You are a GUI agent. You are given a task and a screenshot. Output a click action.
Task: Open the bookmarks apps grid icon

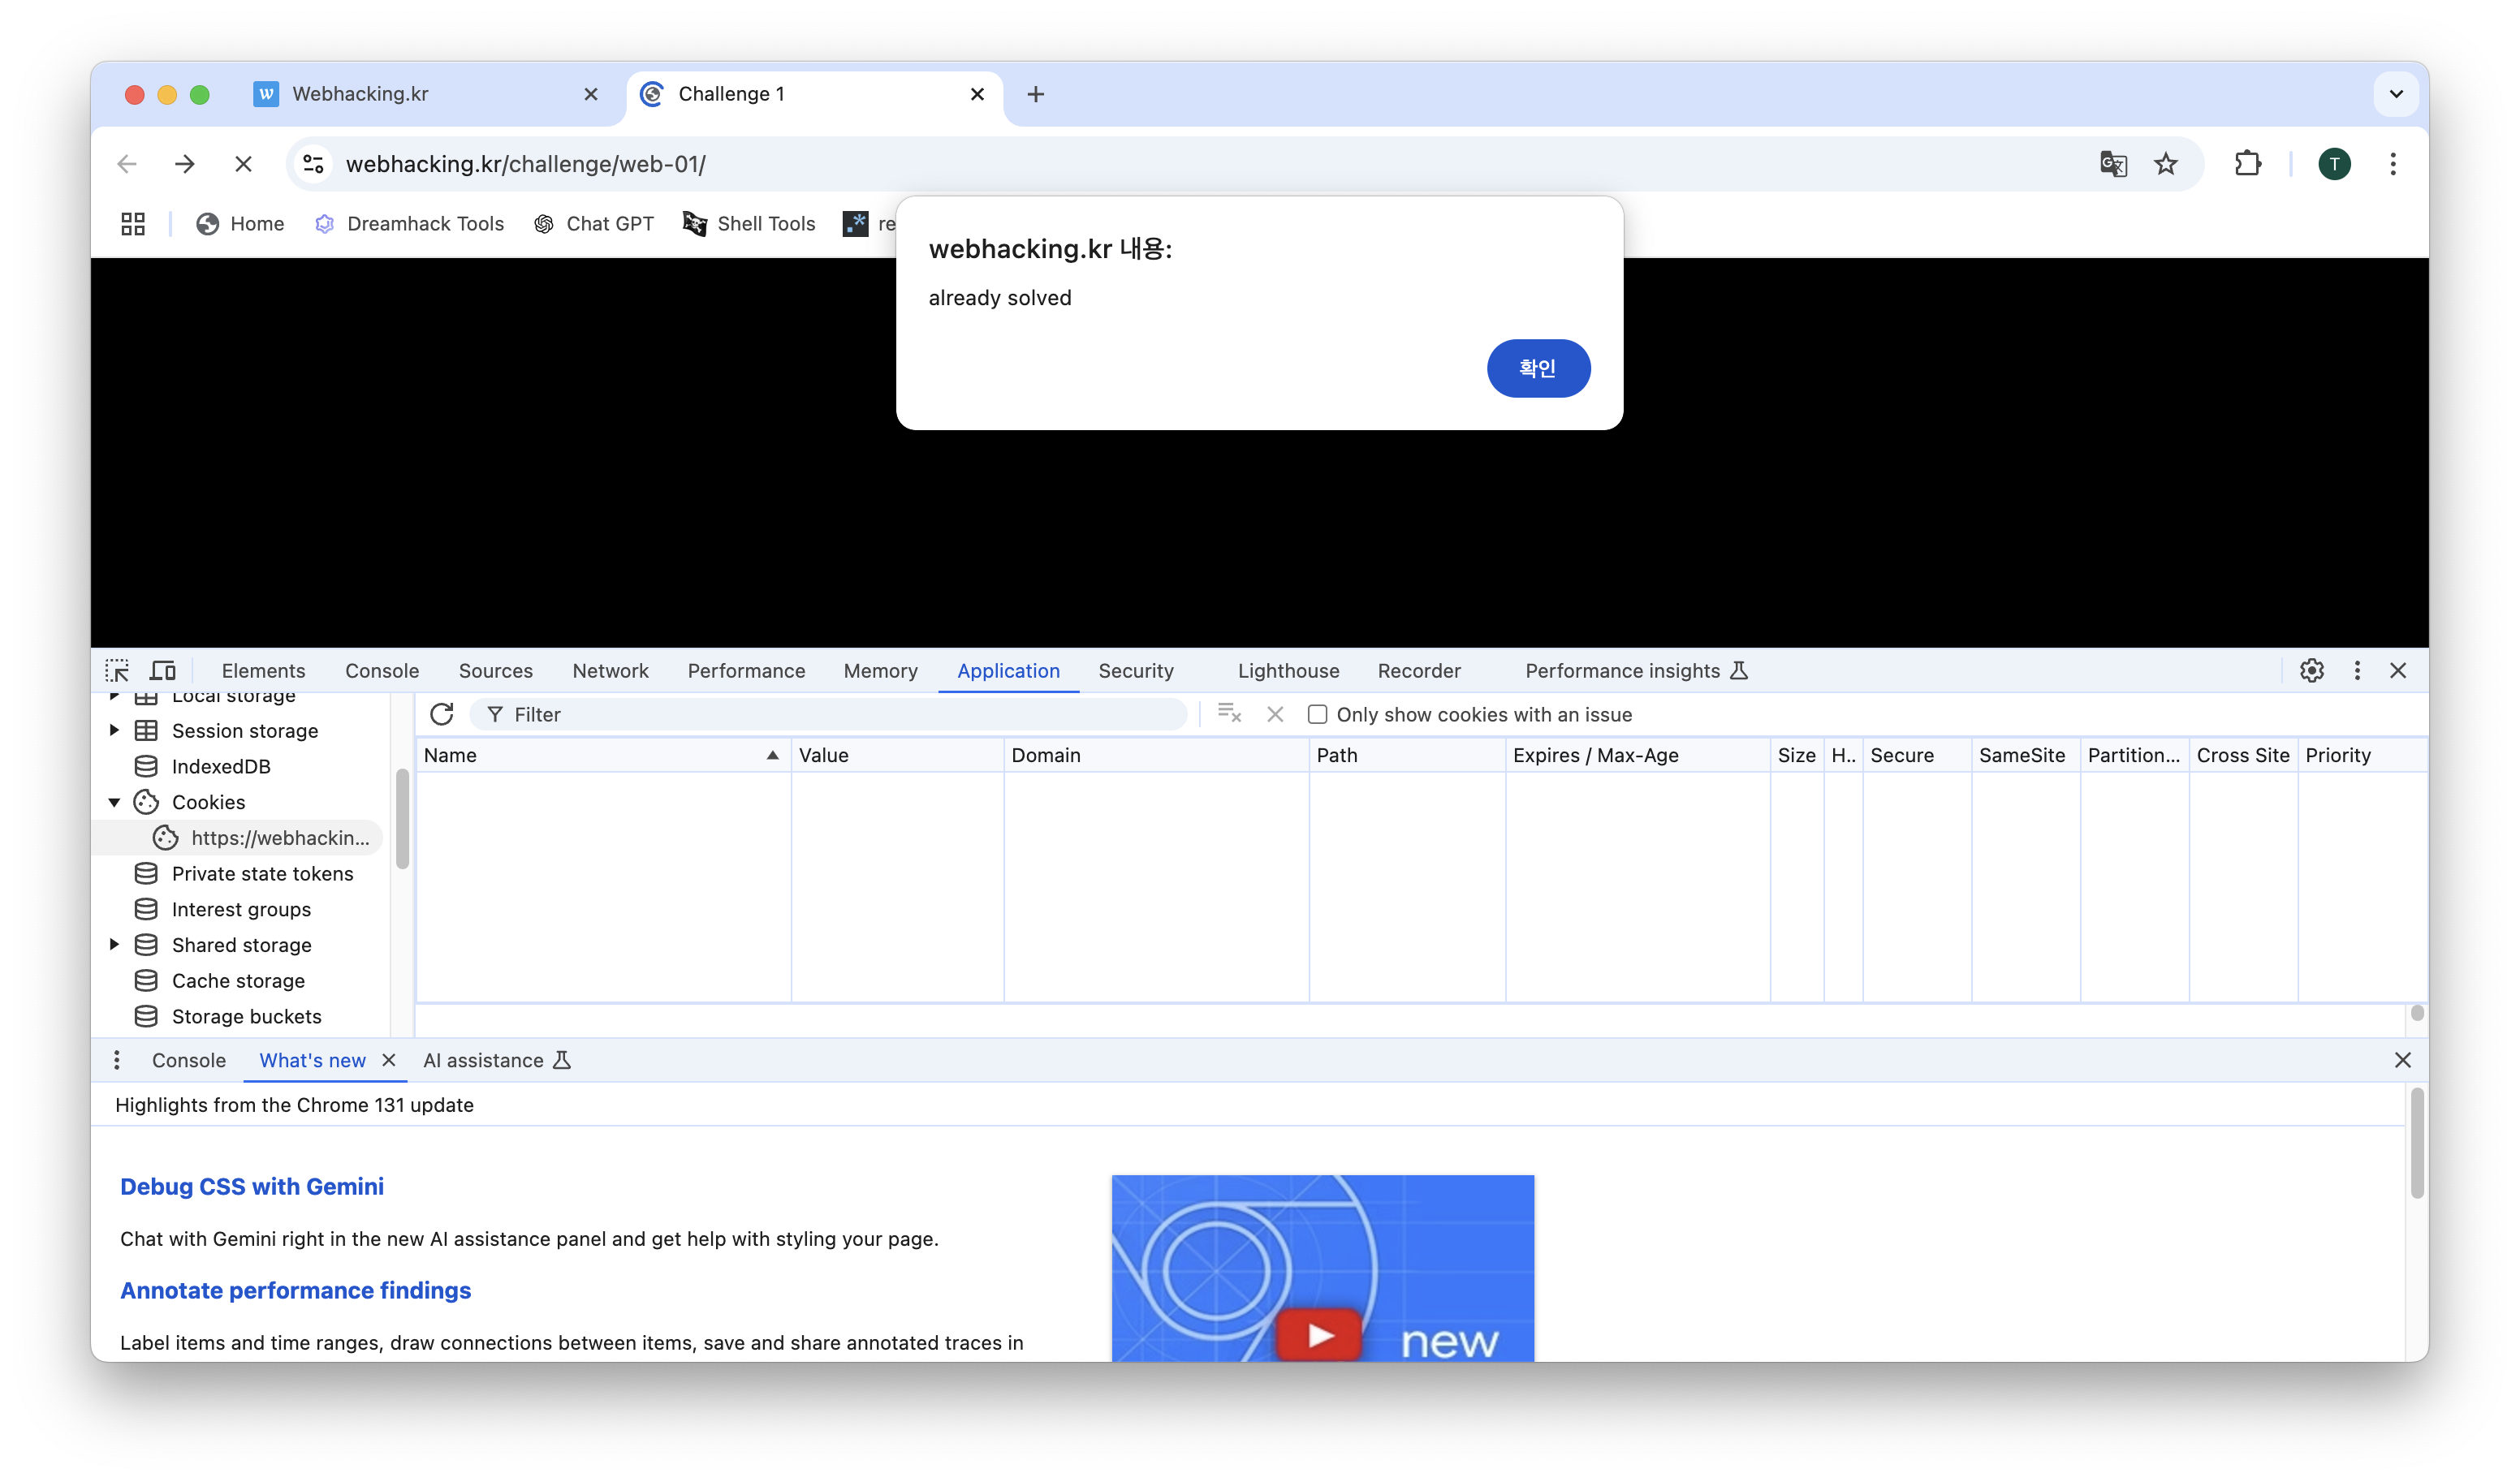[132, 224]
